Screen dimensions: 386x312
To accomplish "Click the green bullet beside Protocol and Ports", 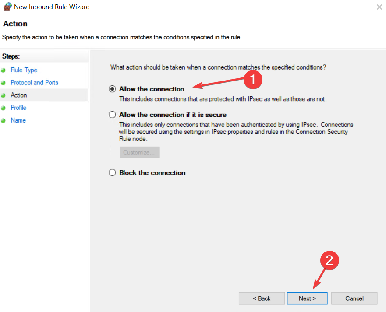I will [4, 83].
